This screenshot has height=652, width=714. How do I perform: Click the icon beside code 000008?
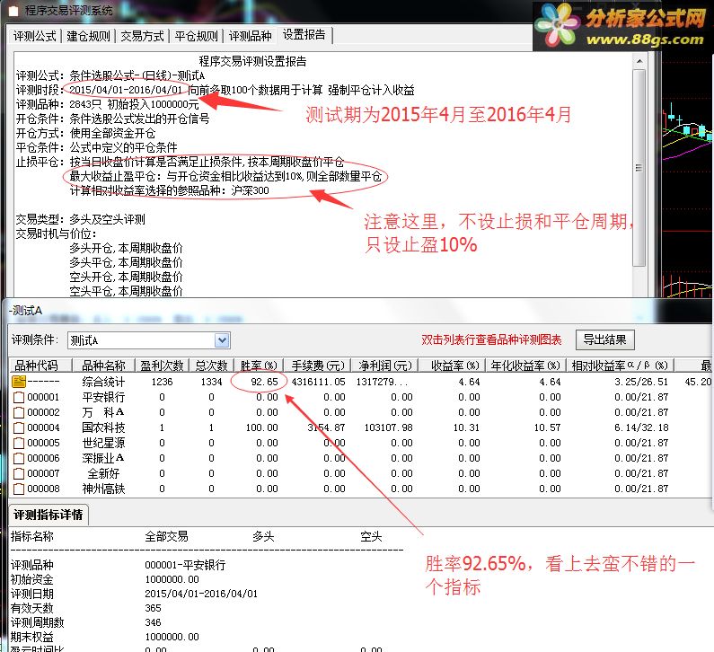pos(19,489)
